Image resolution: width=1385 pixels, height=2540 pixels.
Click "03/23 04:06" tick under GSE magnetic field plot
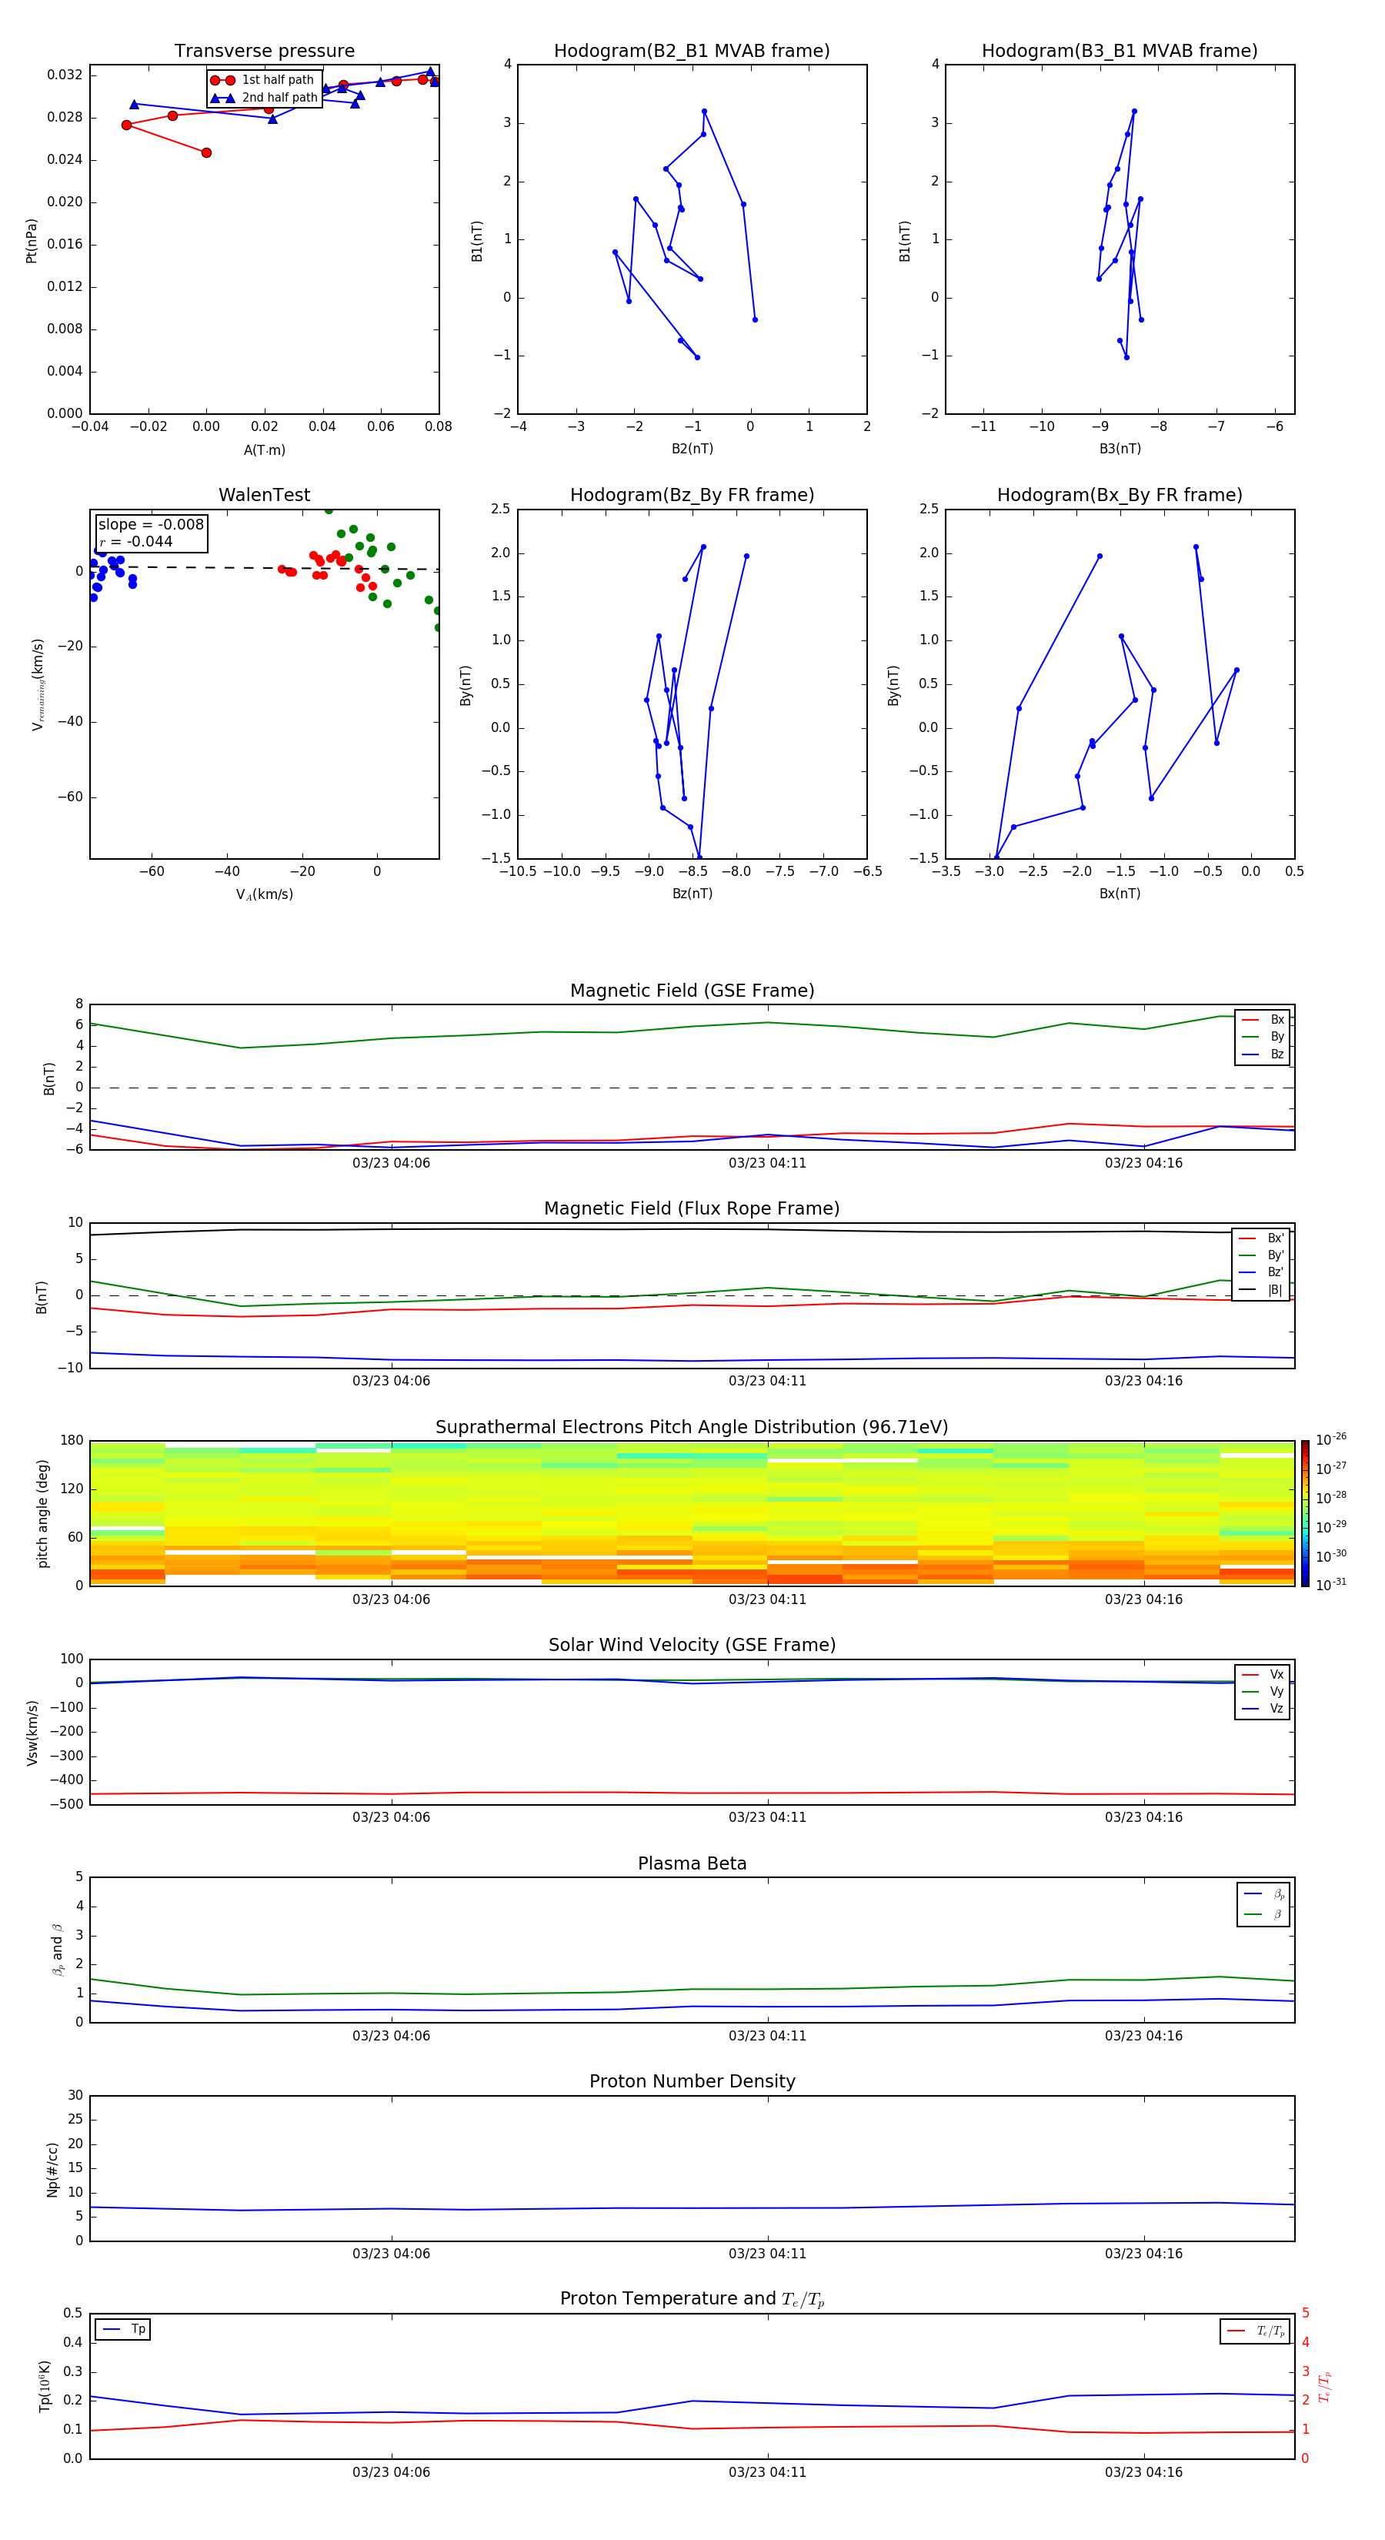(392, 1164)
